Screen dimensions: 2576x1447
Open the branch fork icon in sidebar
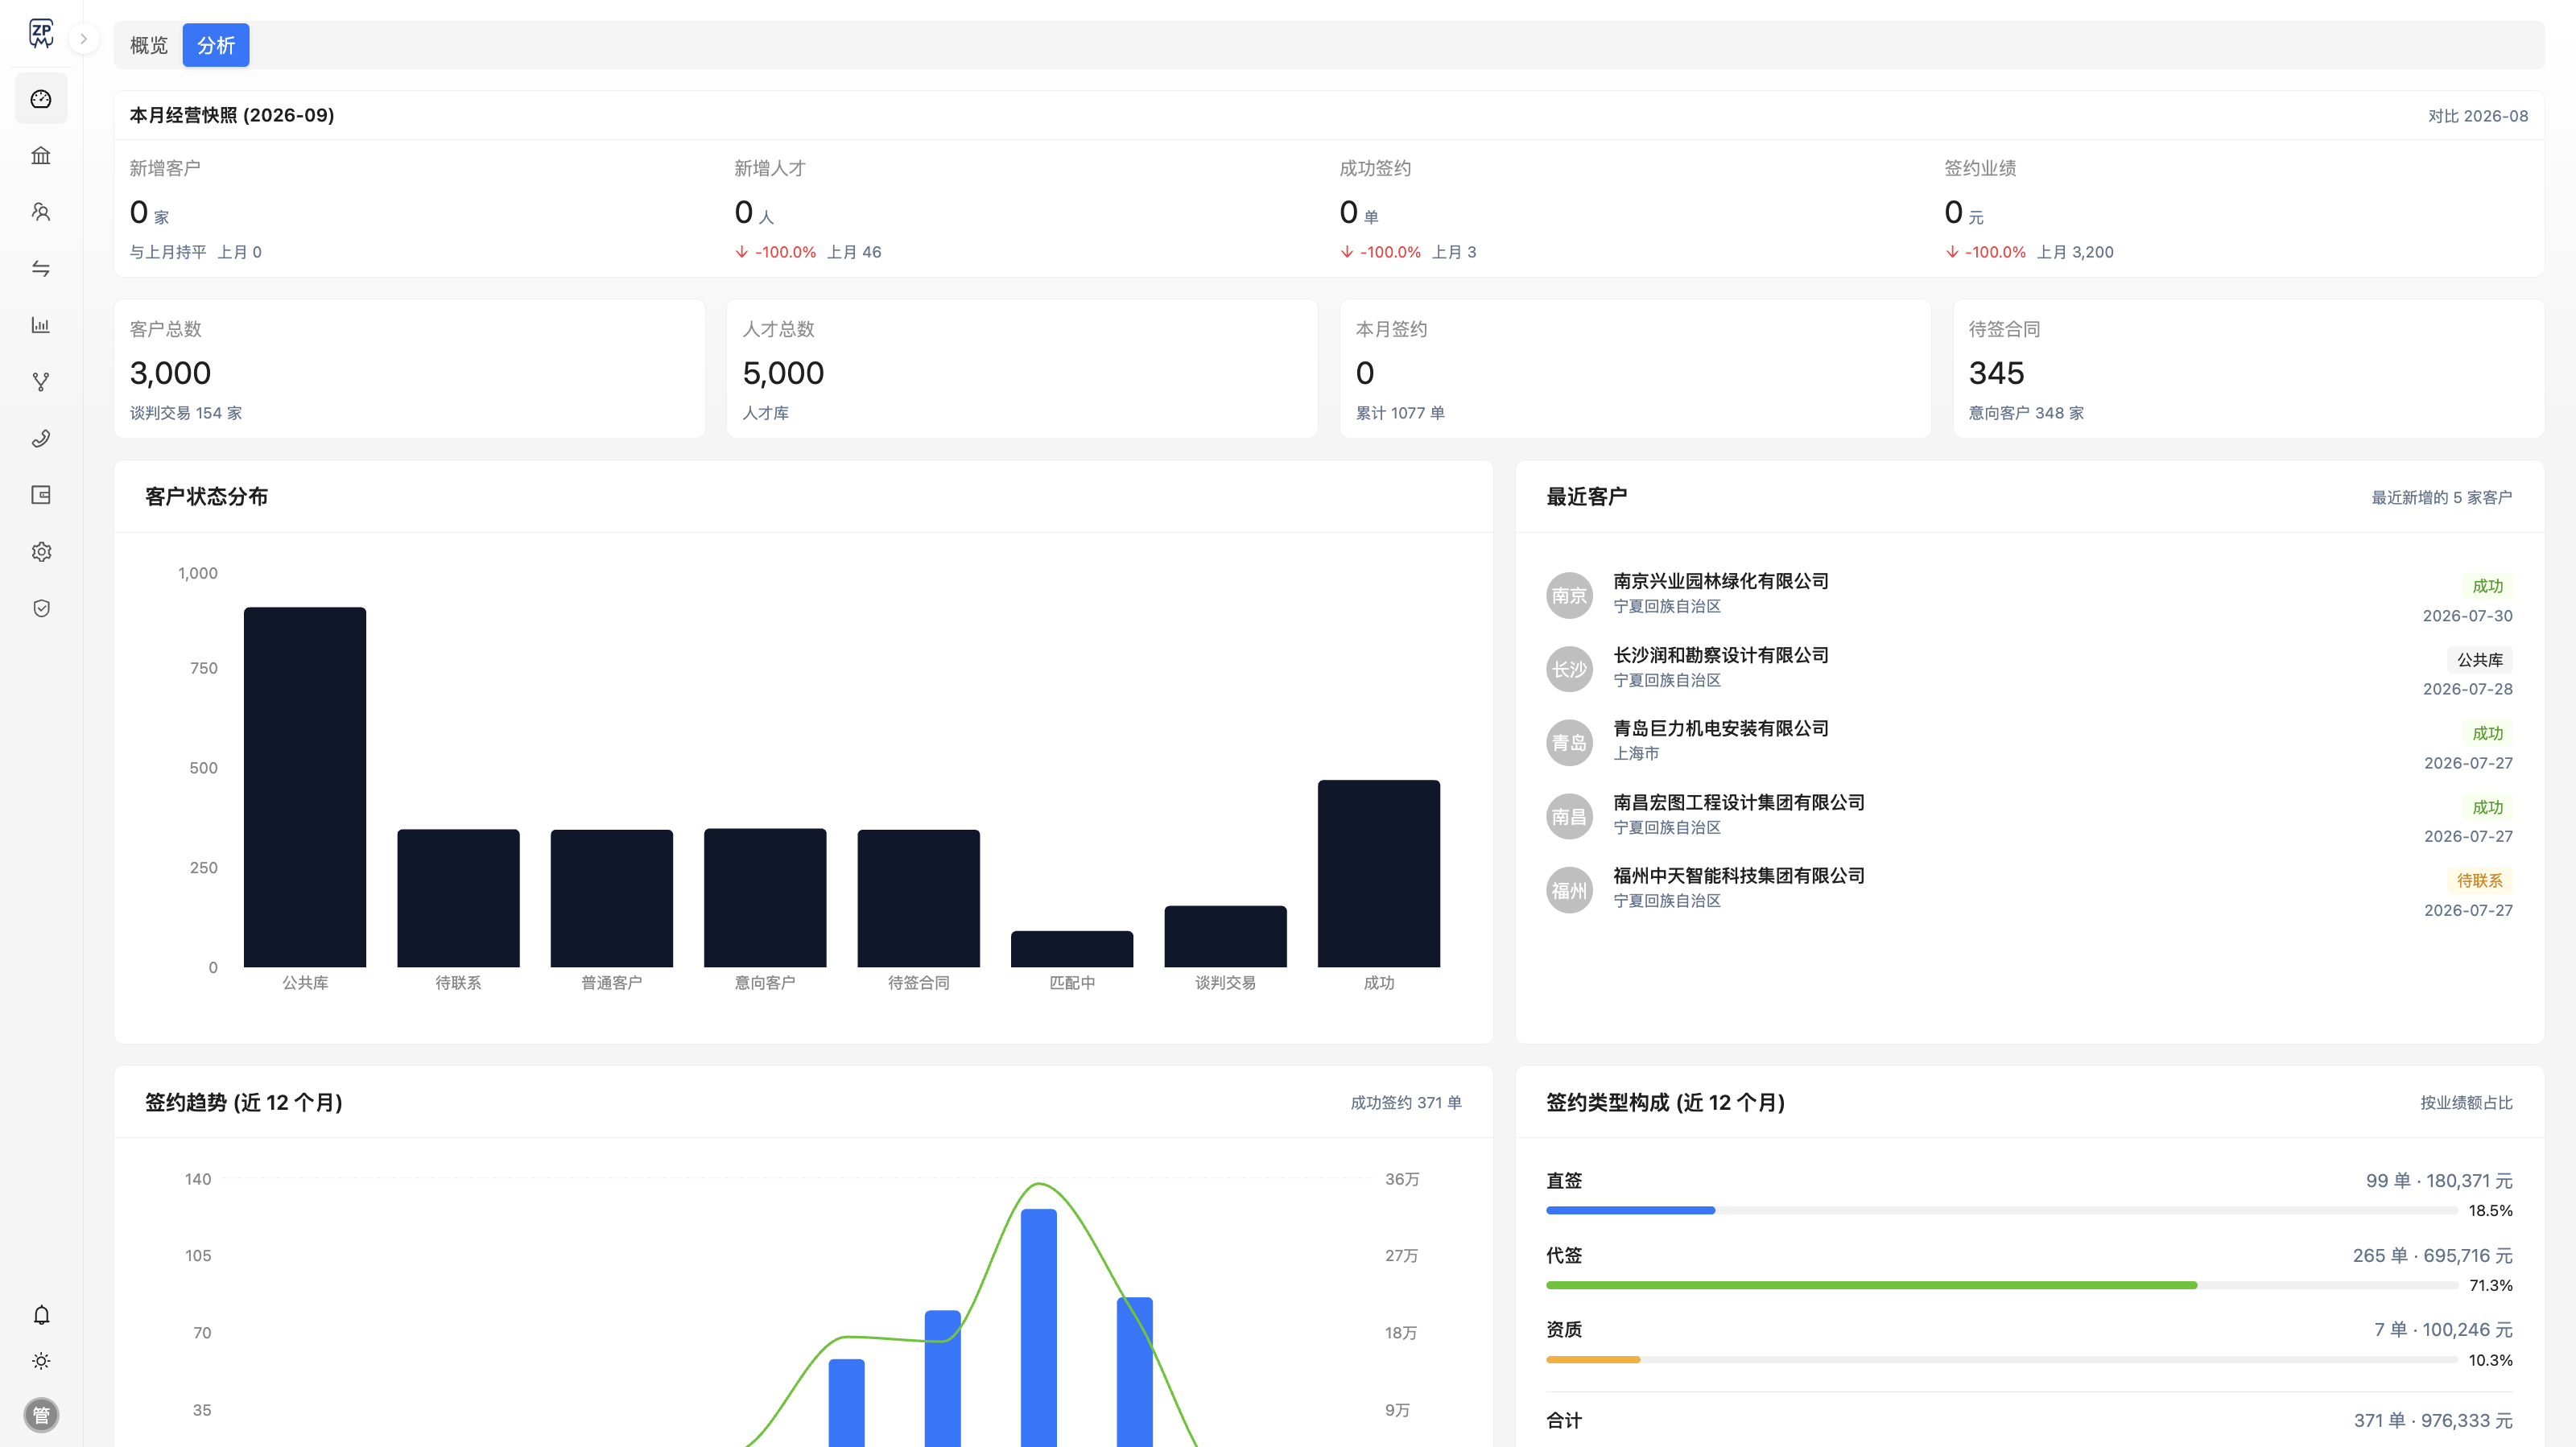point(41,382)
